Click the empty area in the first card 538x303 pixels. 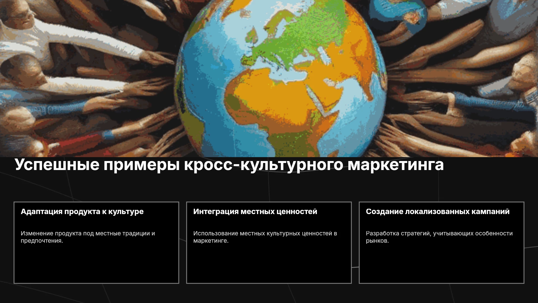click(x=96, y=264)
